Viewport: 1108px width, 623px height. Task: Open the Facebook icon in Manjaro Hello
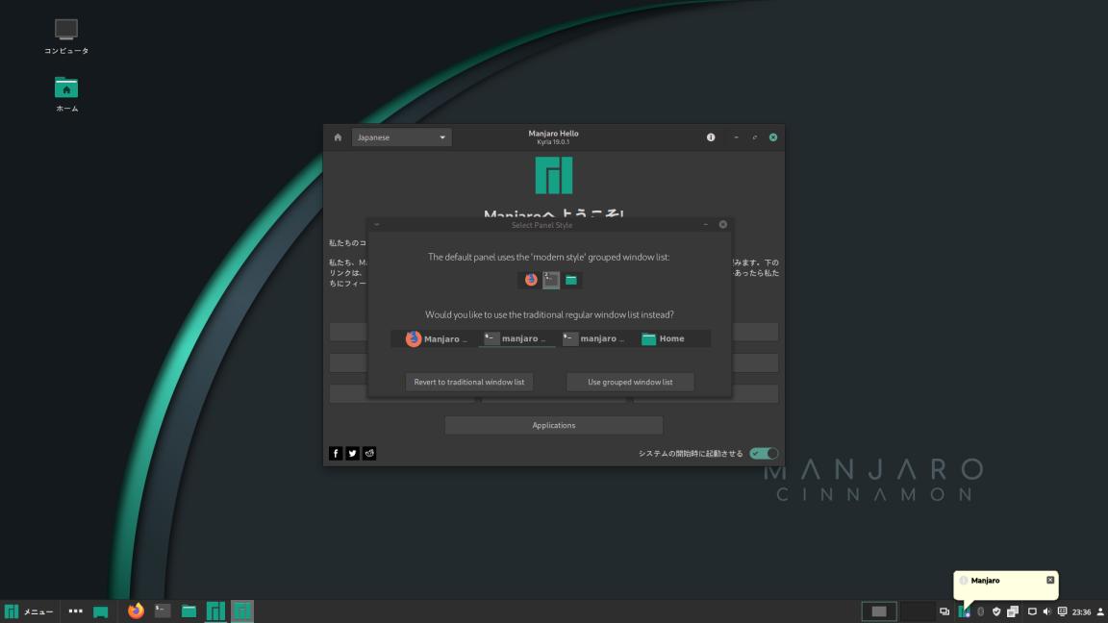335,453
